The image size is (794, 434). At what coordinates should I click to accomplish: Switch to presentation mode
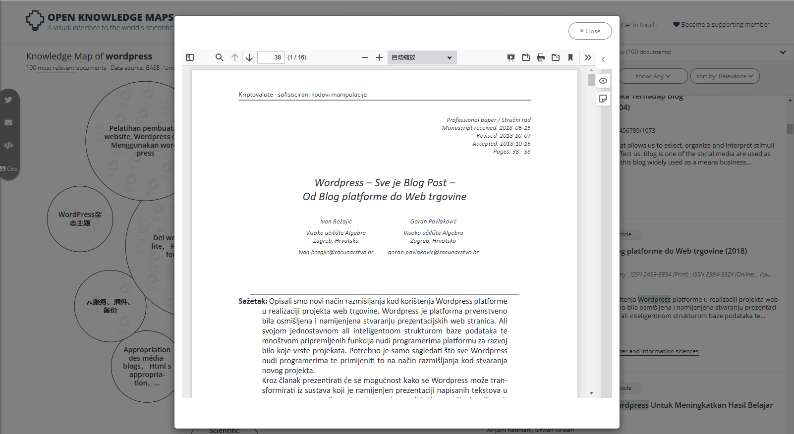511,57
